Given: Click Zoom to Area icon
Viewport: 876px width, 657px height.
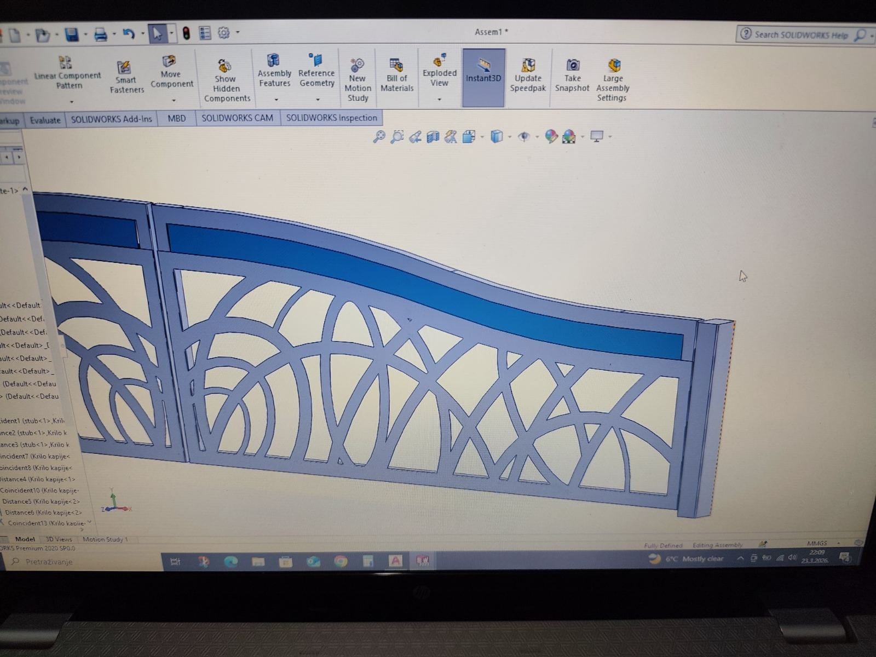Looking at the screenshot, I should click(x=397, y=137).
